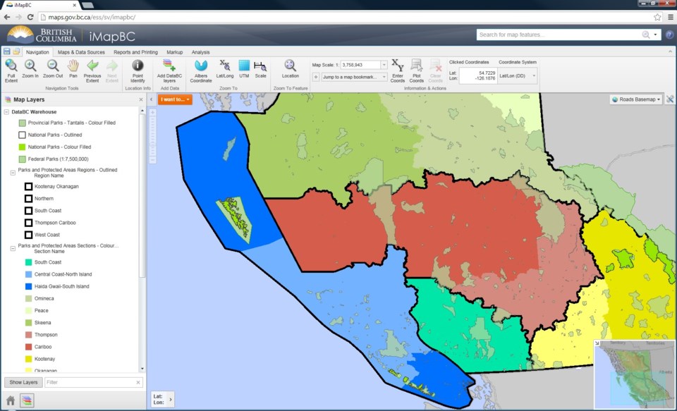This screenshot has height=411, width=677.
Task: Click the Search for map features field
Action: [x=559, y=35]
